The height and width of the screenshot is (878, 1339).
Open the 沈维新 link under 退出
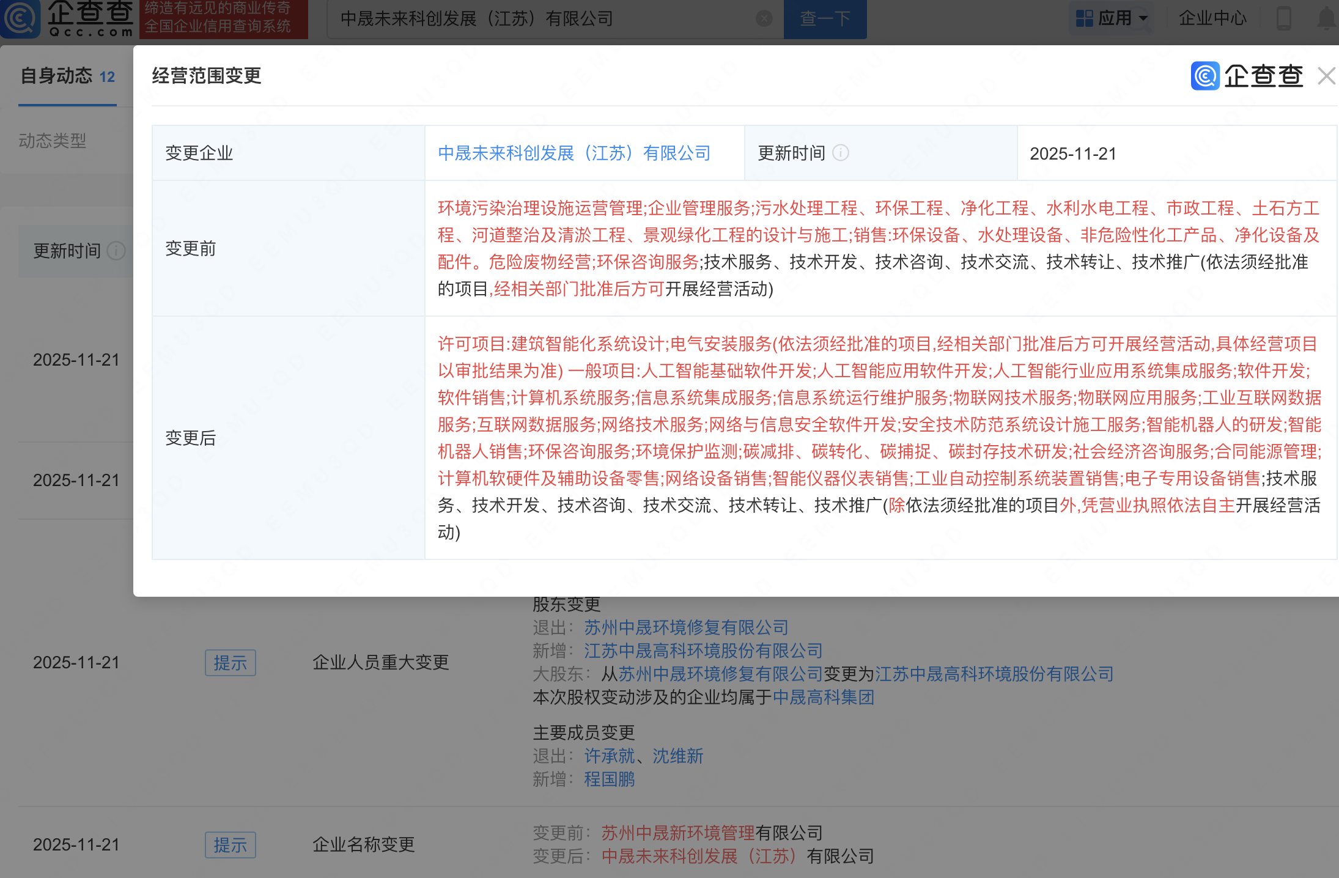tap(677, 756)
